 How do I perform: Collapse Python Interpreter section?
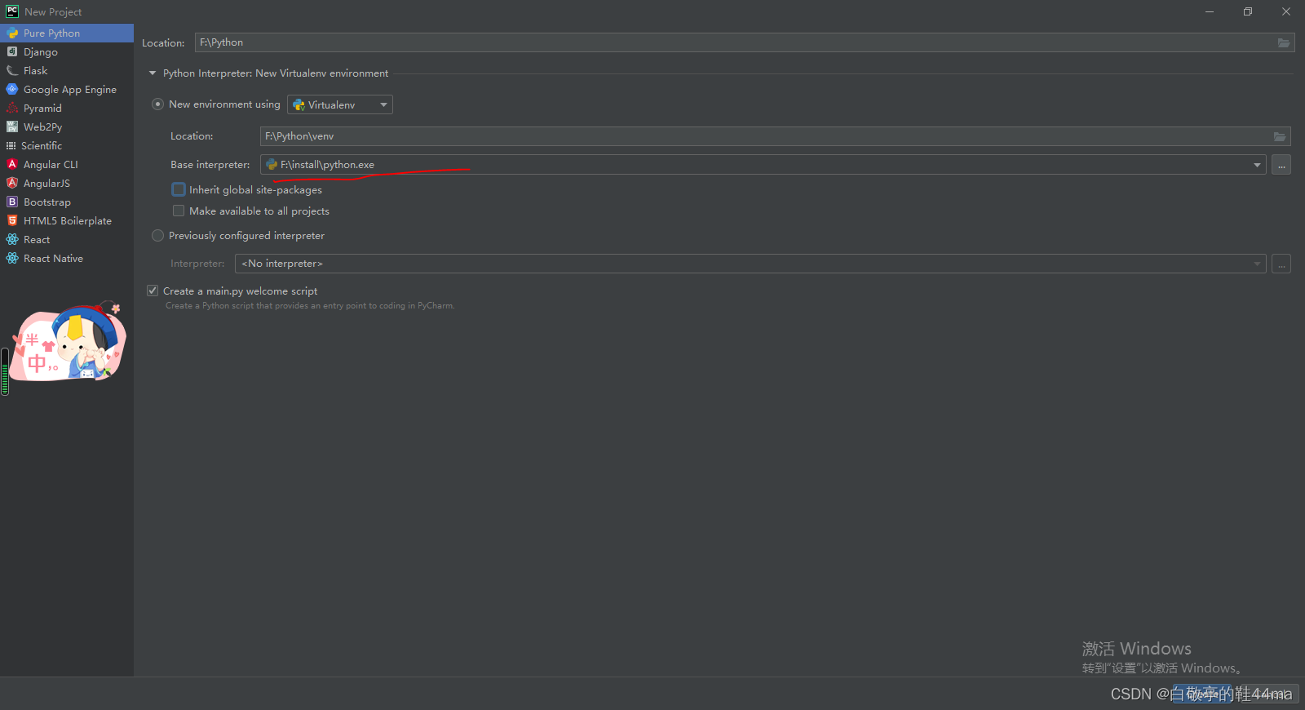(153, 73)
